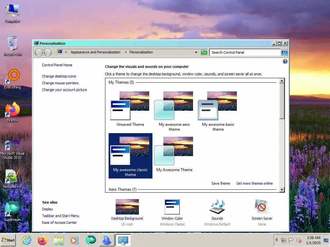Click the Back navigation arrow button
The height and width of the screenshot is (247, 330).
coord(39,52)
